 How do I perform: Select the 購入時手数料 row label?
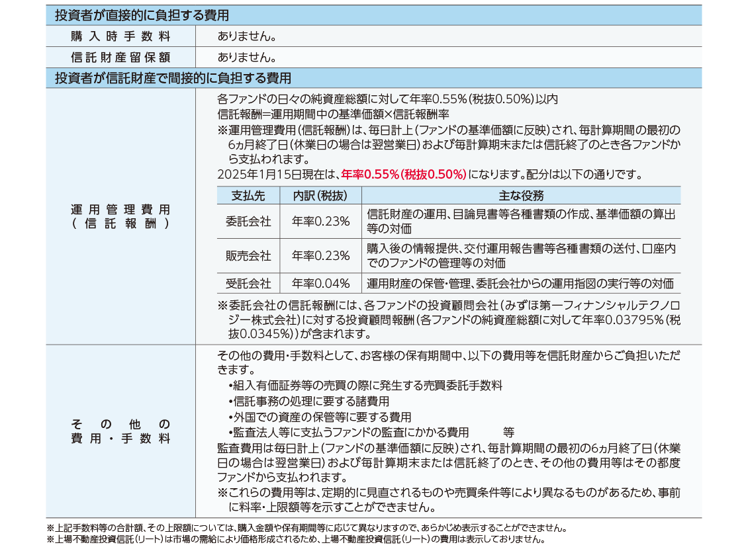(120, 36)
